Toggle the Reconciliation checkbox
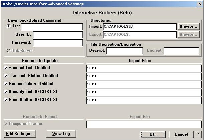This screenshot has width=204, height=140. coord(6,84)
